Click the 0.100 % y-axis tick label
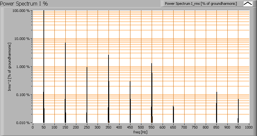The image size is (257, 136). point(24,95)
